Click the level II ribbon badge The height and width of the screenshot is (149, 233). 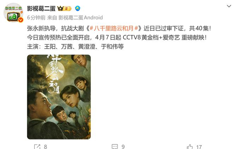pos(68,8)
